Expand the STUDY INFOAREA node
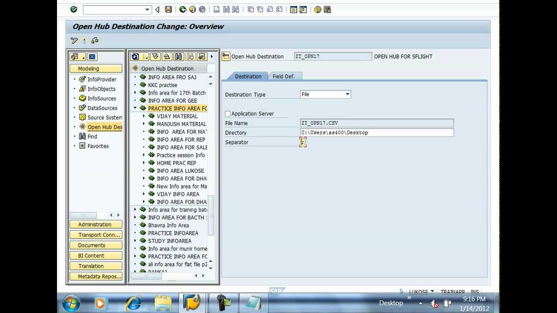Image resolution: width=557 pixels, height=313 pixels. tap(135, 241)
